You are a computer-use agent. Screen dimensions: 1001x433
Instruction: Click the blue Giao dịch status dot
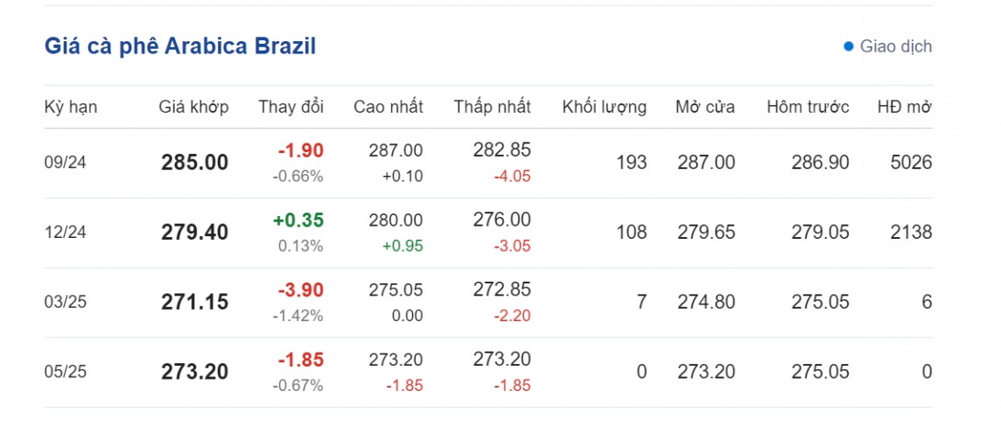tap(848, 46)
